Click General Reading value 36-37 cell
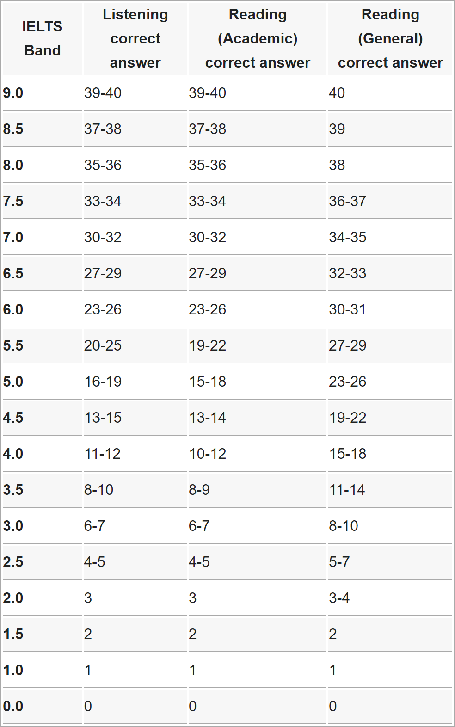This screenshot has width=455, height=727. click(x=347, y=201)
